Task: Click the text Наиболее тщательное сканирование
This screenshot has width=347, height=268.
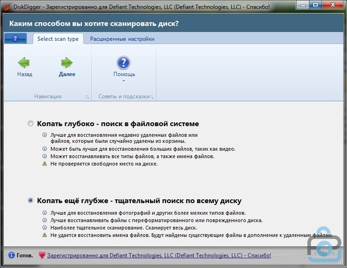Action: [x=97, y=228]
